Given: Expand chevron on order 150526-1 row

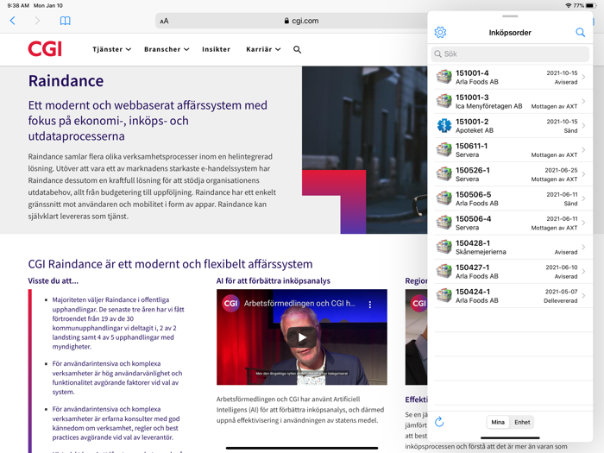Looking at the screenshot, I should pyautogui.click(x=584, y=174).
